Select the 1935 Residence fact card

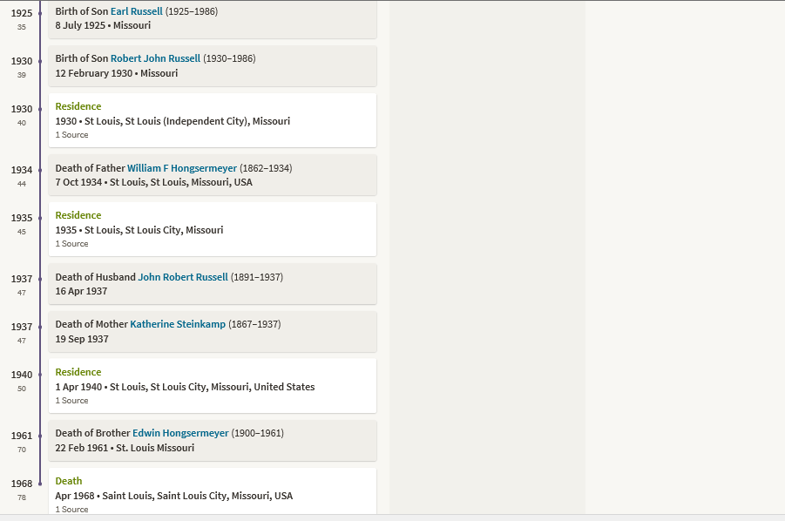coord(213,229)
